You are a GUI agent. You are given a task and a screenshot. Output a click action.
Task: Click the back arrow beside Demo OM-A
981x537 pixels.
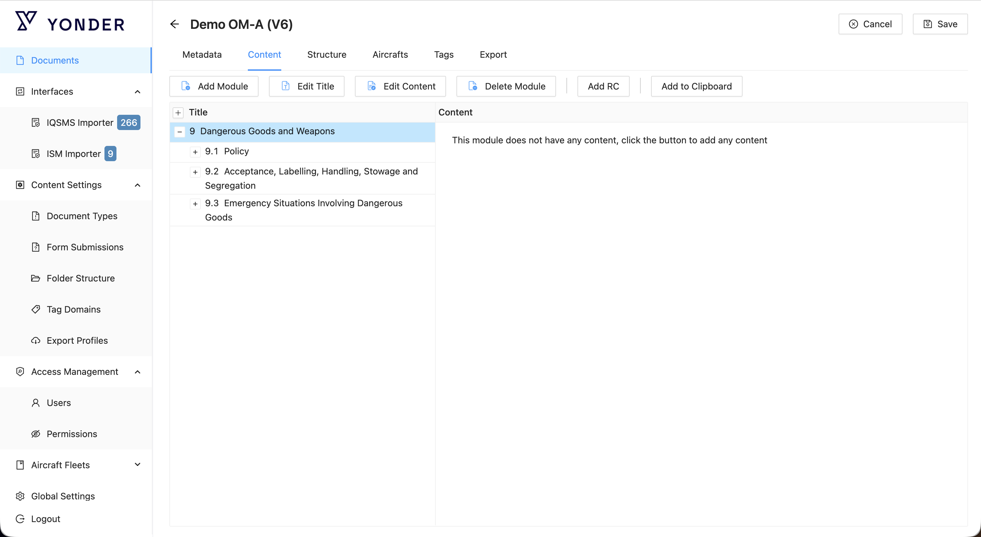[175, 24]
